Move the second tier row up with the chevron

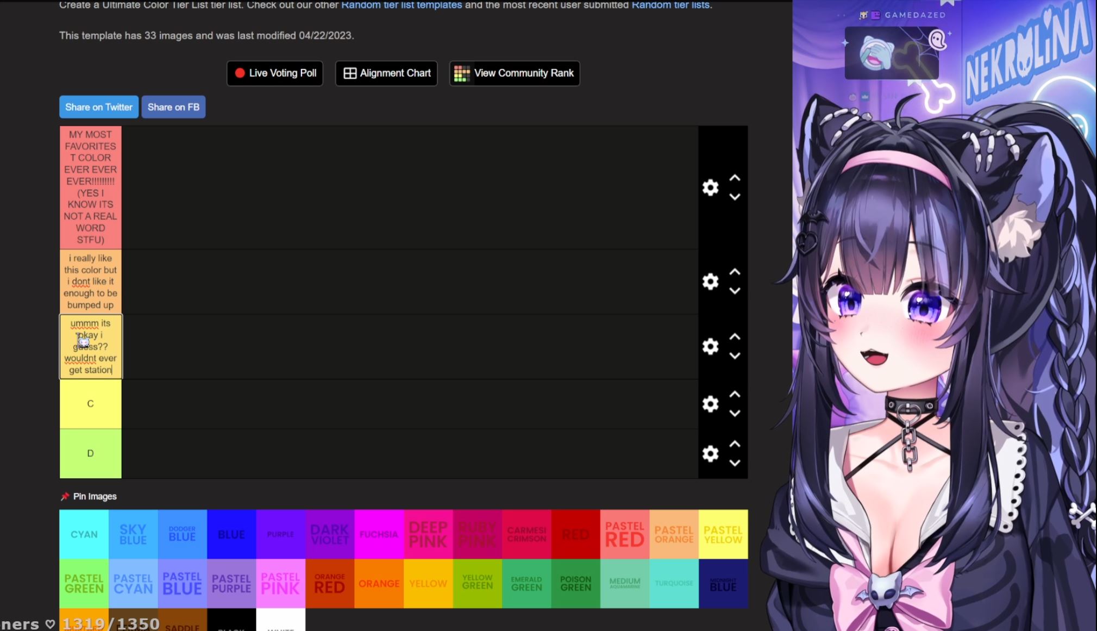(735, 272)
